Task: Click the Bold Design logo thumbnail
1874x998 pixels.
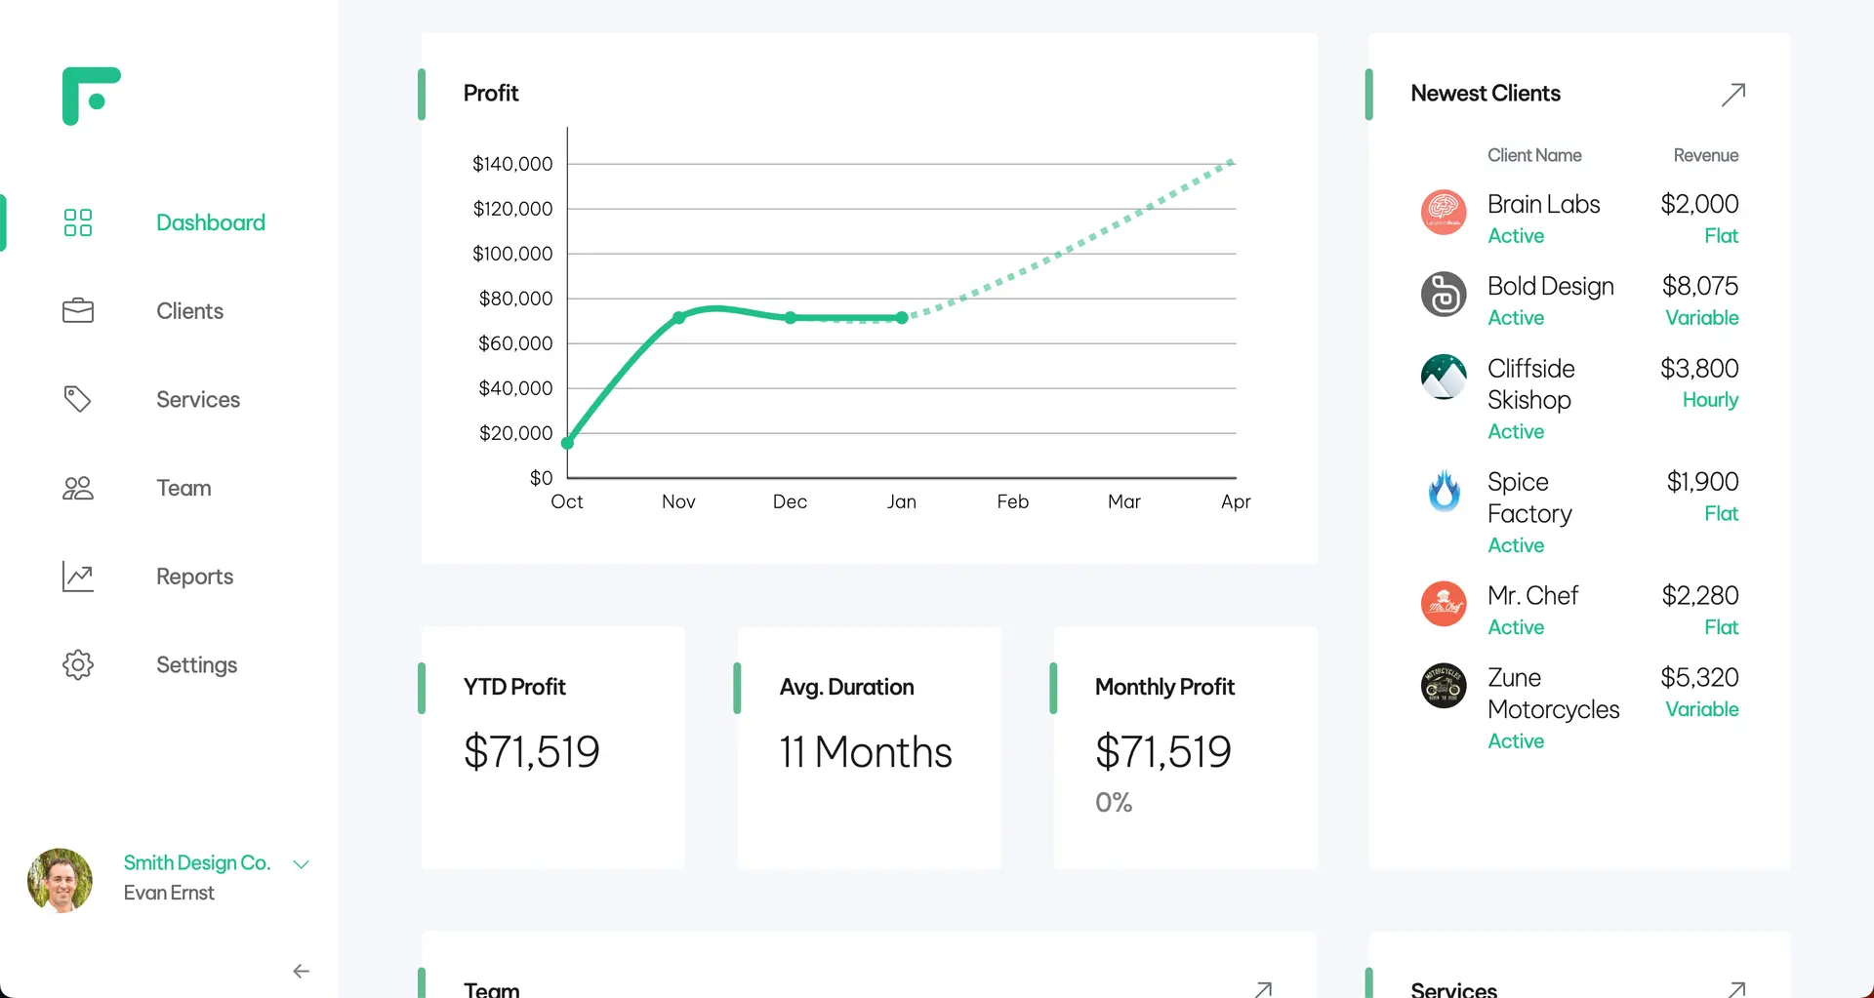Action: pyautogui.click(x=1444, y=295)
